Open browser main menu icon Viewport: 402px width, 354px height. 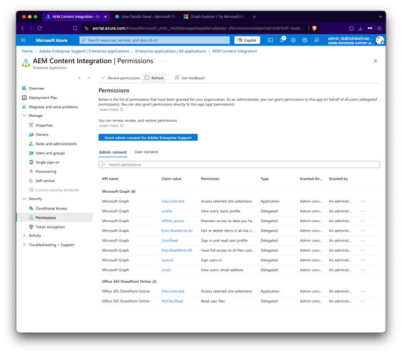(x=379, y=28)
